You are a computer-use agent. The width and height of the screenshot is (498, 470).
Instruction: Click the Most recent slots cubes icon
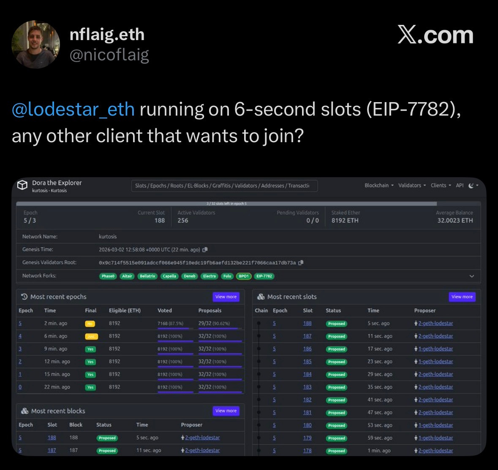pos(261,297)
